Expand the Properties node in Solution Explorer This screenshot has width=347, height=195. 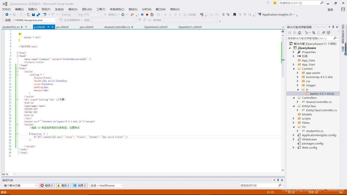[294, 52]
